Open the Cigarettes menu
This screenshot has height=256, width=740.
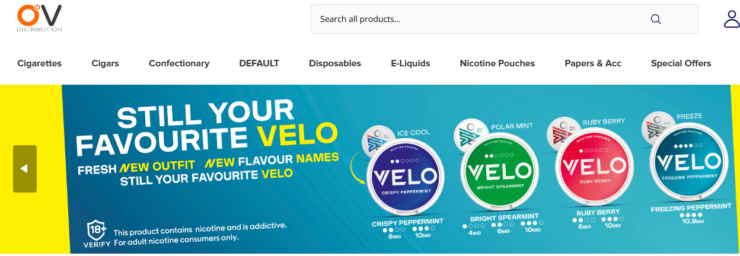click(x=40, y=63)
